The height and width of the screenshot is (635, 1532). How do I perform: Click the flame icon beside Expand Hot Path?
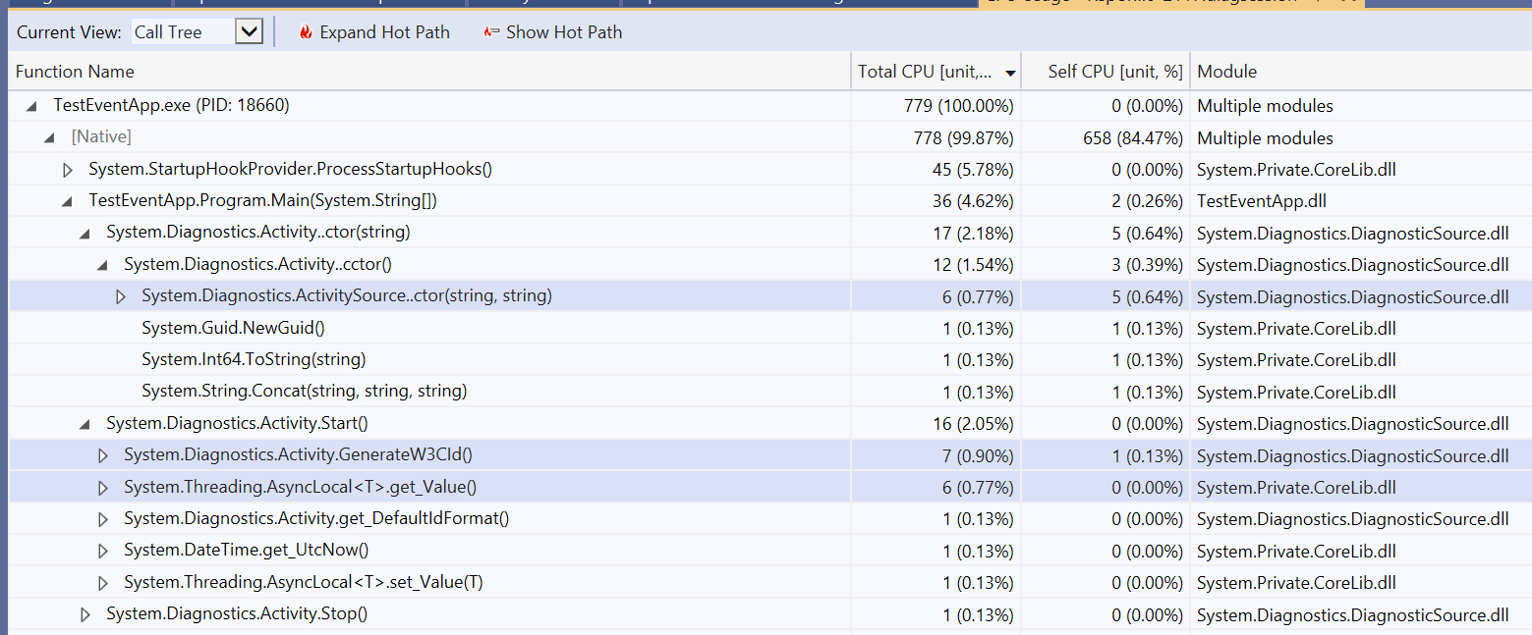pos(304,31)
